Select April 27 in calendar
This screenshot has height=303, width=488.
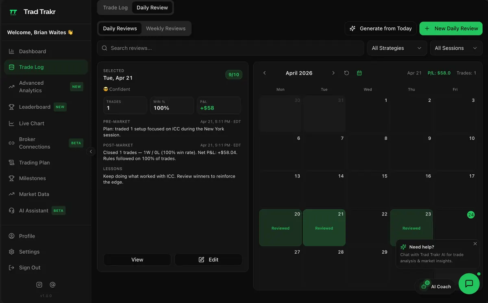tap(281, 266)
